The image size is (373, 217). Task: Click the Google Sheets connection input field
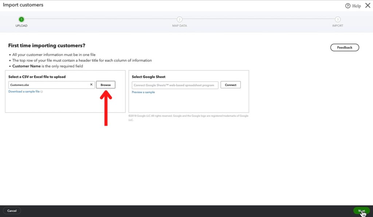click(x=174, y=85)
